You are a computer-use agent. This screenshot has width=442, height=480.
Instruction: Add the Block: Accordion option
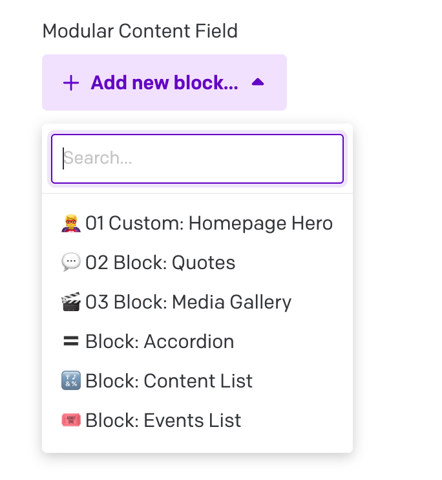[x=160, y=342]
